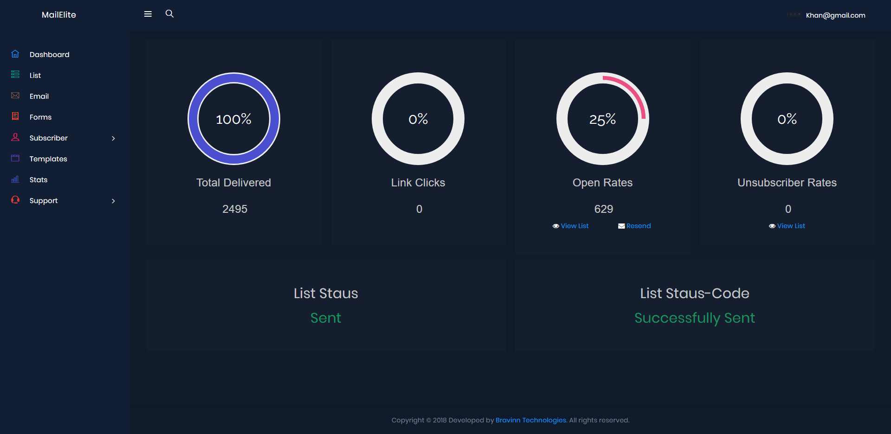This screenshot has height=434, width=891.
Task: Click the Stats bar chart icon
Action: 15,179
